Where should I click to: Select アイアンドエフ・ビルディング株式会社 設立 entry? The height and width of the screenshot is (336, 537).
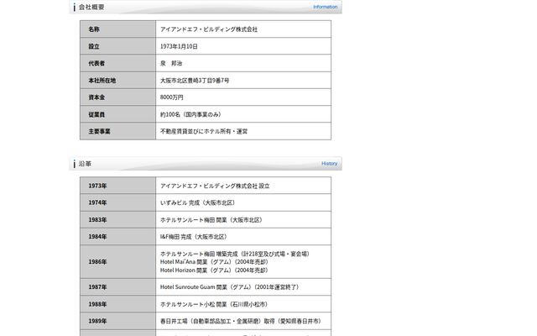tap(215, 186)
